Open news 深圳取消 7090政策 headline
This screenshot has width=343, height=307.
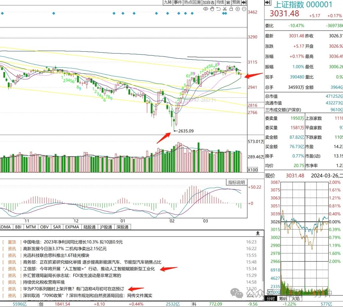pyautogui.click(x=87, y=296)
